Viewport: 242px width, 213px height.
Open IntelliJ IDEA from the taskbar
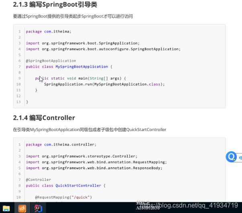[38, 208]
